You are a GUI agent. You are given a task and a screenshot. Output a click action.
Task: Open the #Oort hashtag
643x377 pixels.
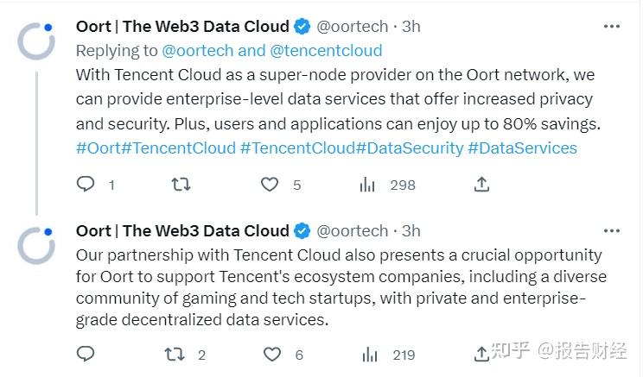click(98, 148)
